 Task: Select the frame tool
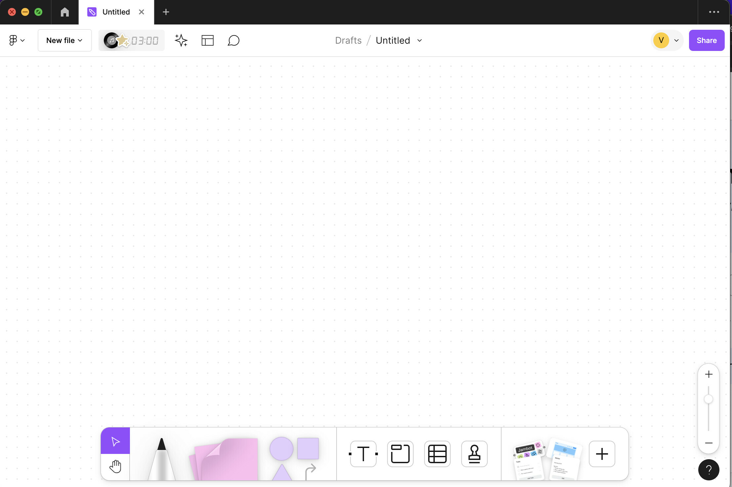click(x=400, y=453)
